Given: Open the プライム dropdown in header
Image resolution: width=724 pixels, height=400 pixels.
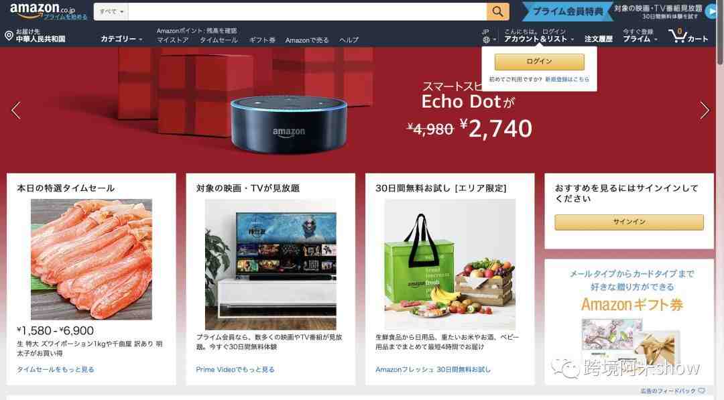Looking at the screenshot, I should tap(640, 40).
